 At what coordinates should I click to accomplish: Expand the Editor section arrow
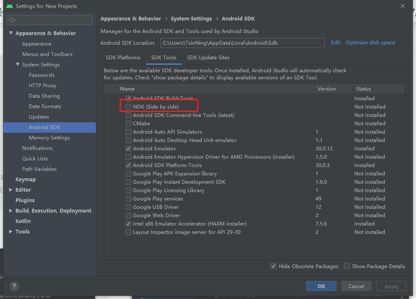click(x=11, y=190)
